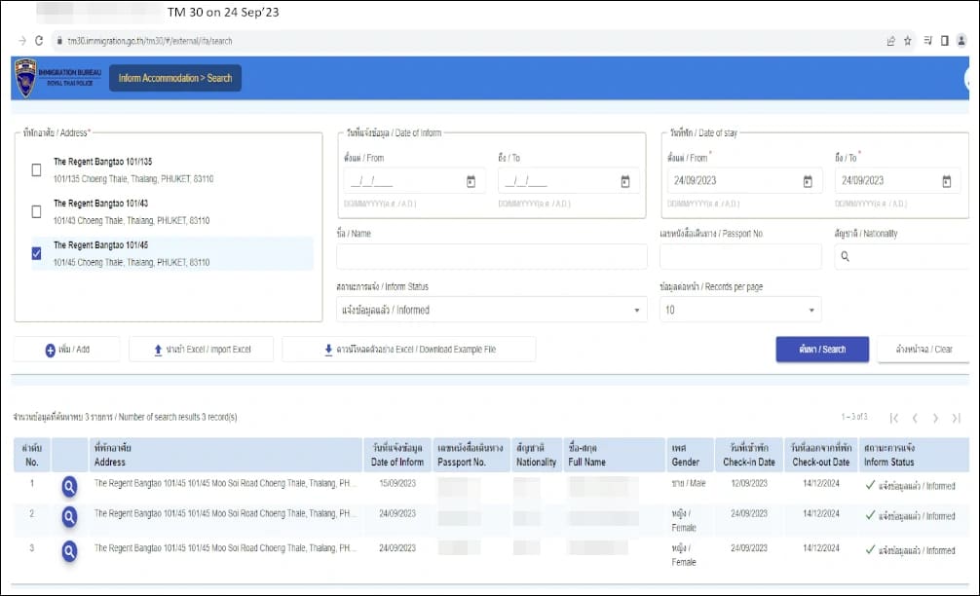Image resolution: width=980 pixels, height=596 pixels.
Task: Click the Import Excel button
Action: point(202,350)
